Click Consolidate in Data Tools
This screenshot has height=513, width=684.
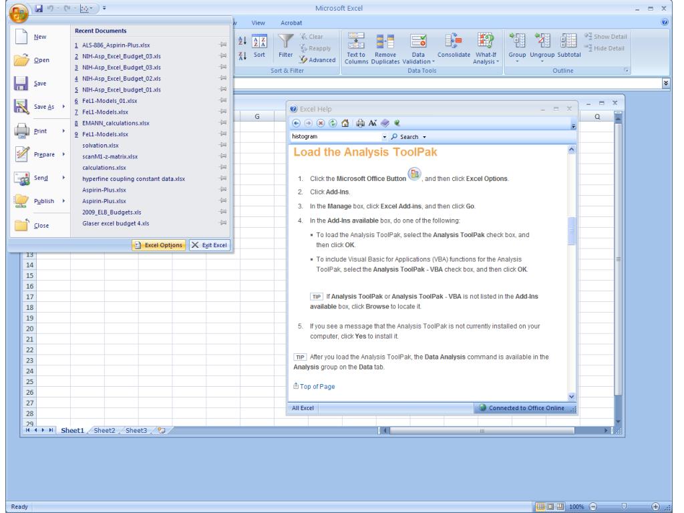[454, 46]
